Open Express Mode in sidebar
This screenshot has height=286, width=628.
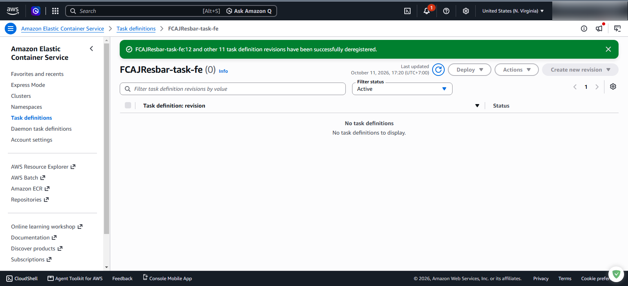tap(28, 85)
